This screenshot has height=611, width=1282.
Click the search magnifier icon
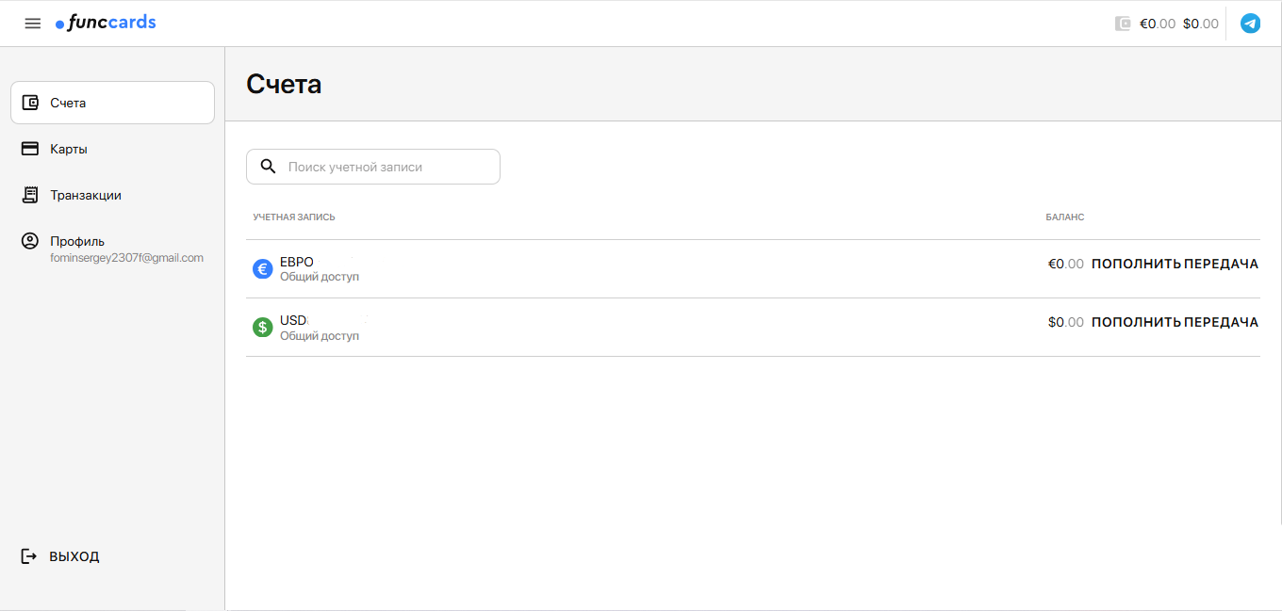268,167
